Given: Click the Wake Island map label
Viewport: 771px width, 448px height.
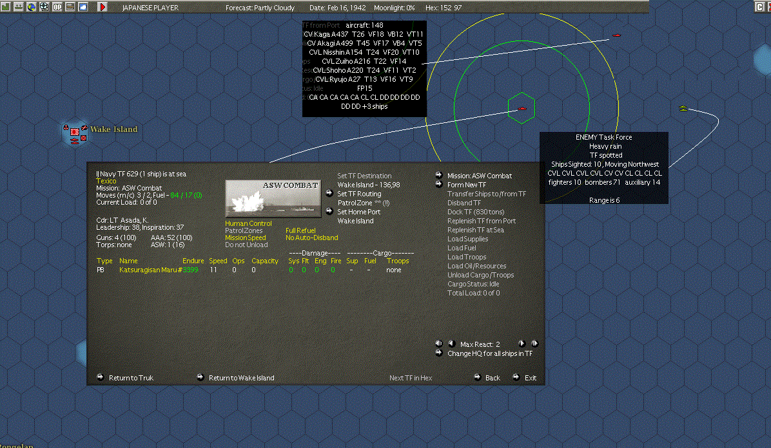Looking at the screenshot, I should [113, 129].
